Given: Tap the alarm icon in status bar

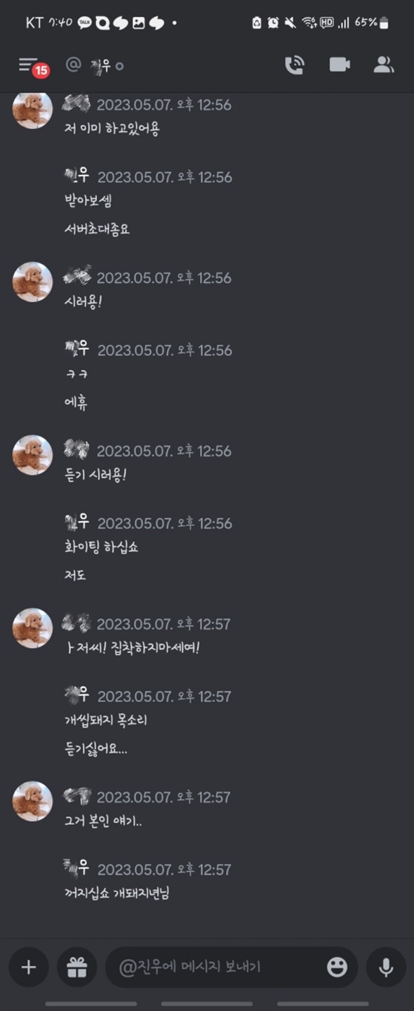Looking at the screenshot, I should tap(273, 22).
